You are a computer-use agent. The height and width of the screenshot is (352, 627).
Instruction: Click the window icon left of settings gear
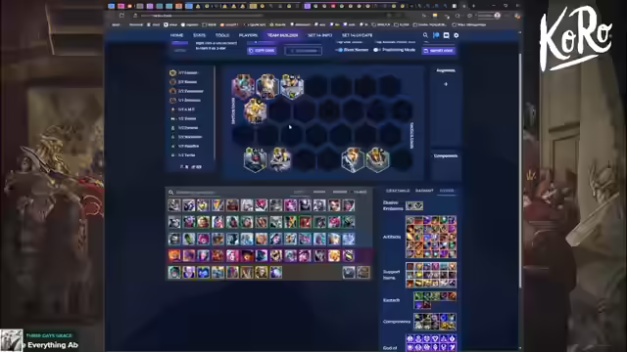tap(447, 35)
